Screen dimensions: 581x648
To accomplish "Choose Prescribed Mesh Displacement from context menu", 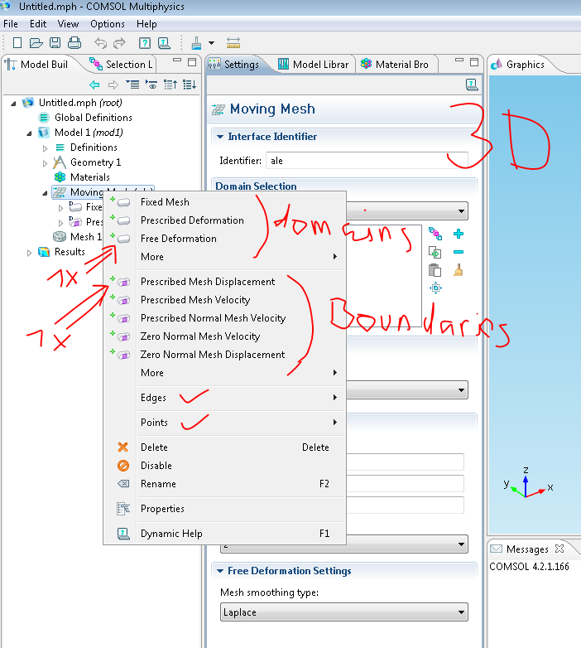I will tap(207, 282).
